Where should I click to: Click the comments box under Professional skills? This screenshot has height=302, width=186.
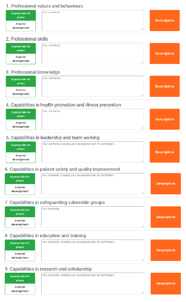point(93,53)
